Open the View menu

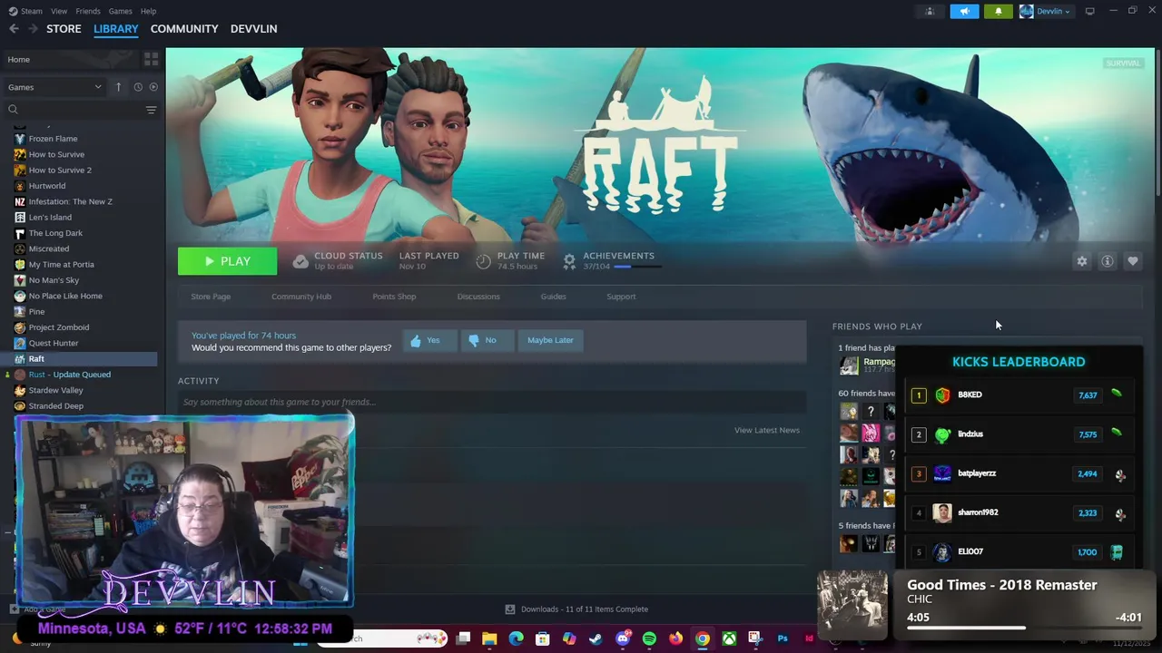(x=59, y=11)
